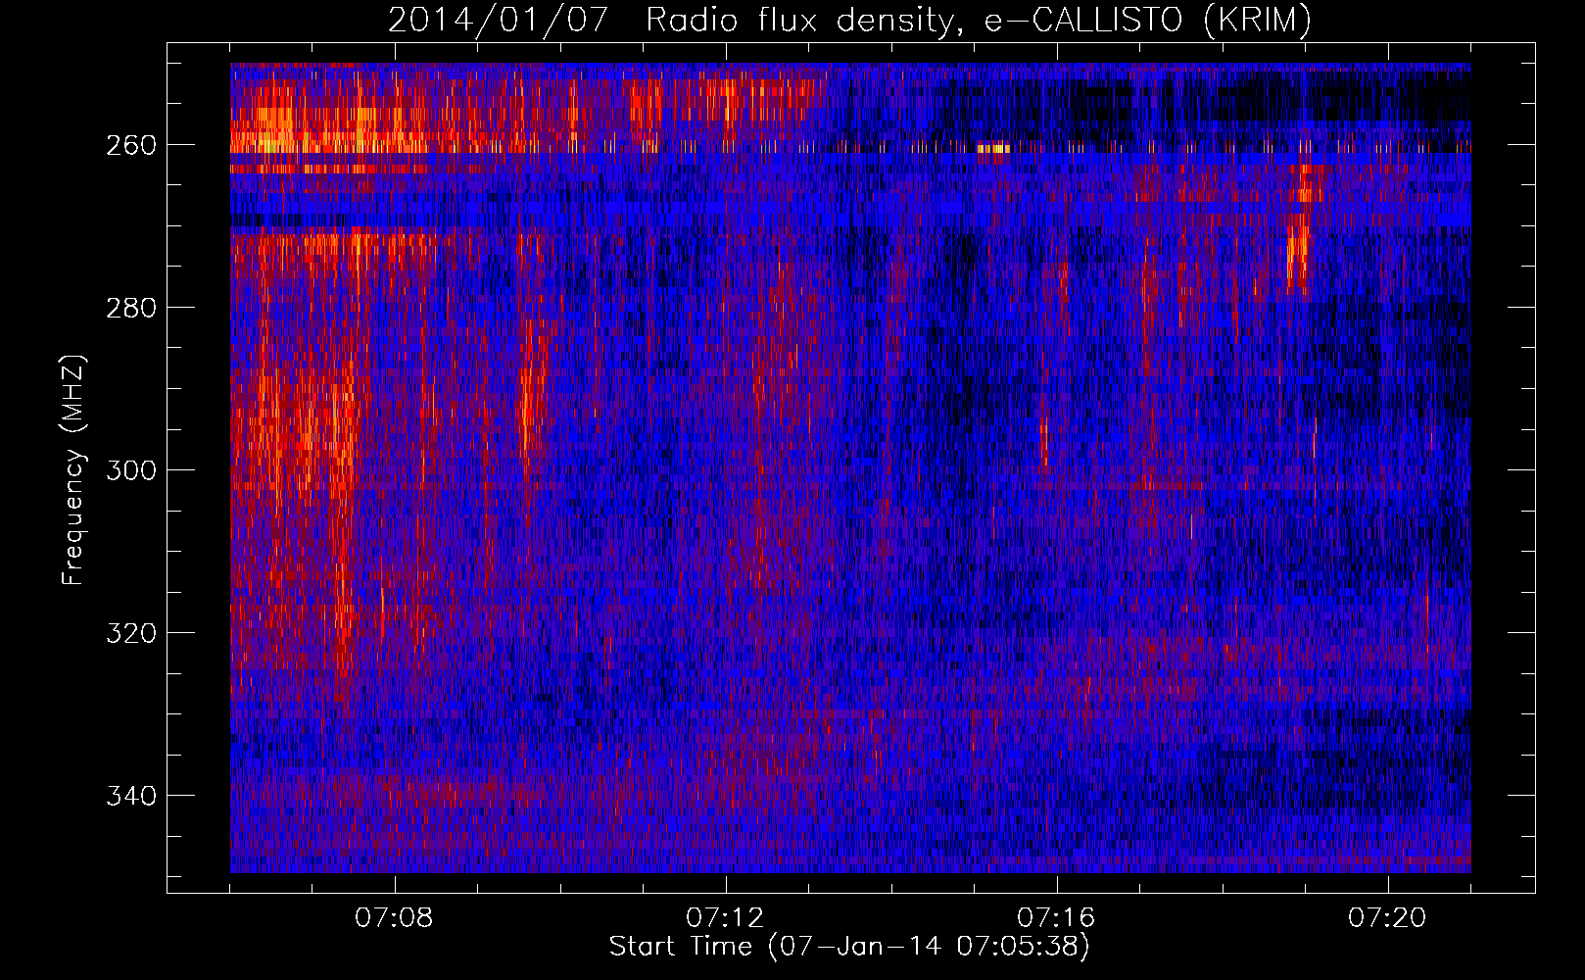This screenshot has width=1585, height=980.
Task: Click the 07:08 time tick label
Action: 395,918
